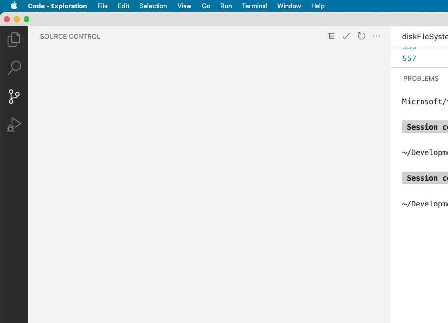Open the Help menu
Image resolution: width=448 pixels, height=323 pixels.
[317, 6]
